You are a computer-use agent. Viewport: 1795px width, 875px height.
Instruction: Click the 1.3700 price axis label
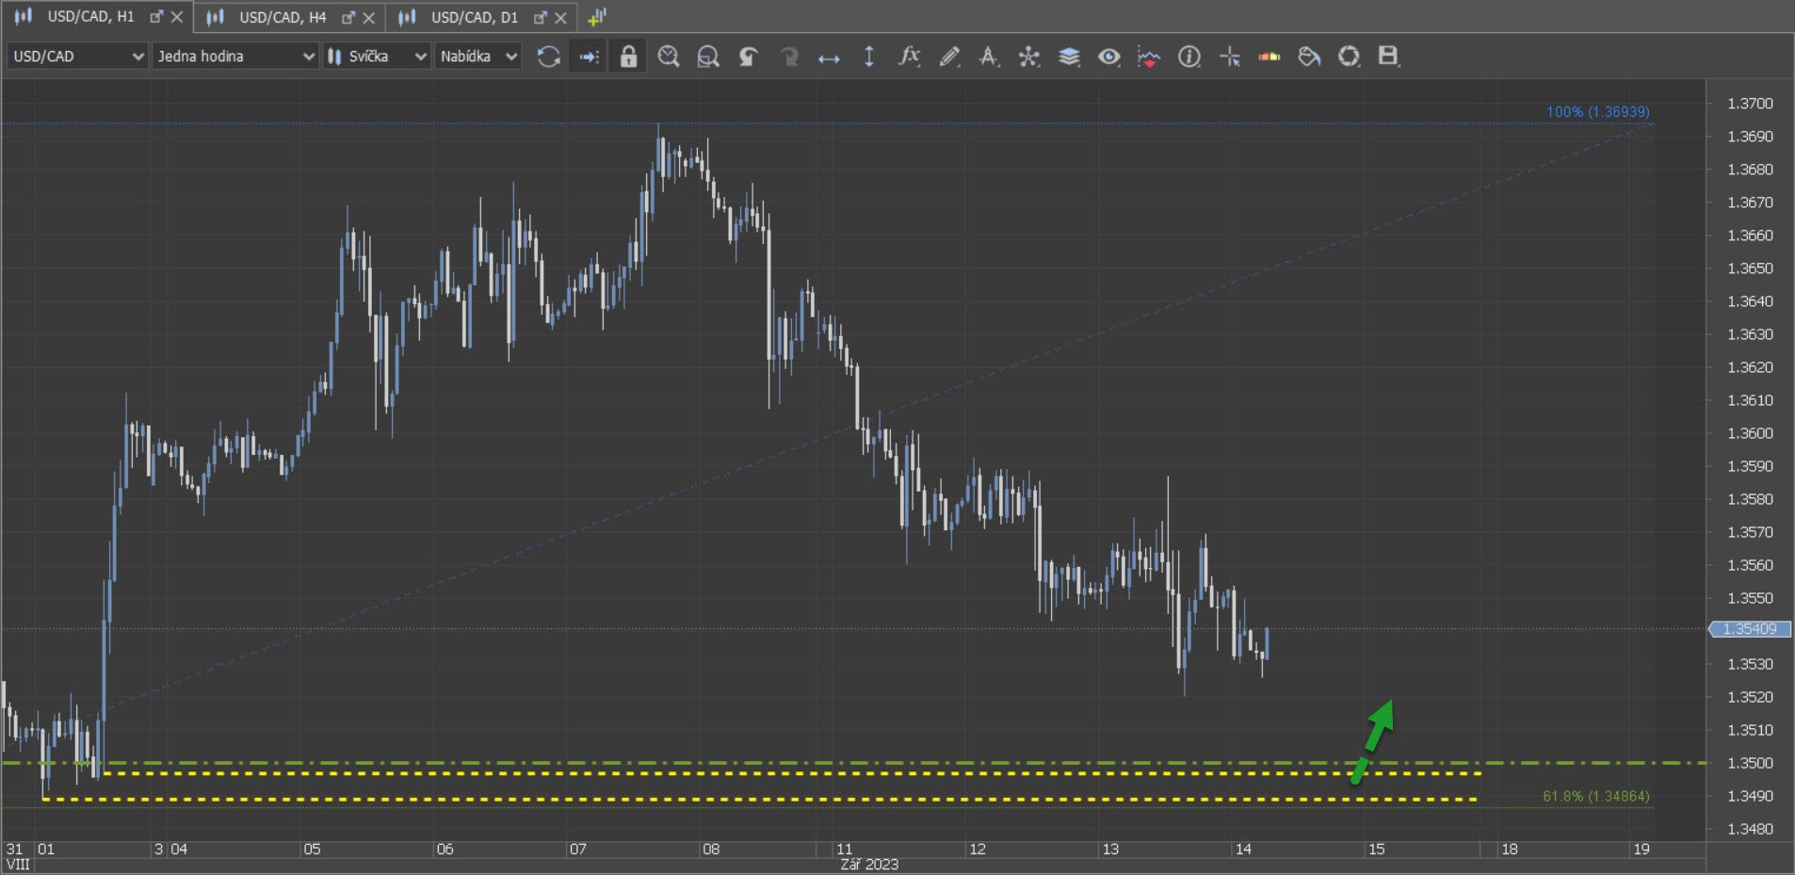(x=1750, y=104)
